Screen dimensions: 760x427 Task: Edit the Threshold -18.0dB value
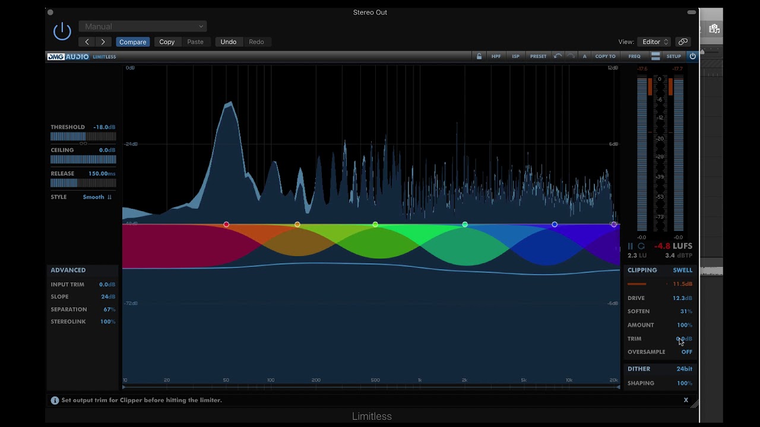point(104,127)
